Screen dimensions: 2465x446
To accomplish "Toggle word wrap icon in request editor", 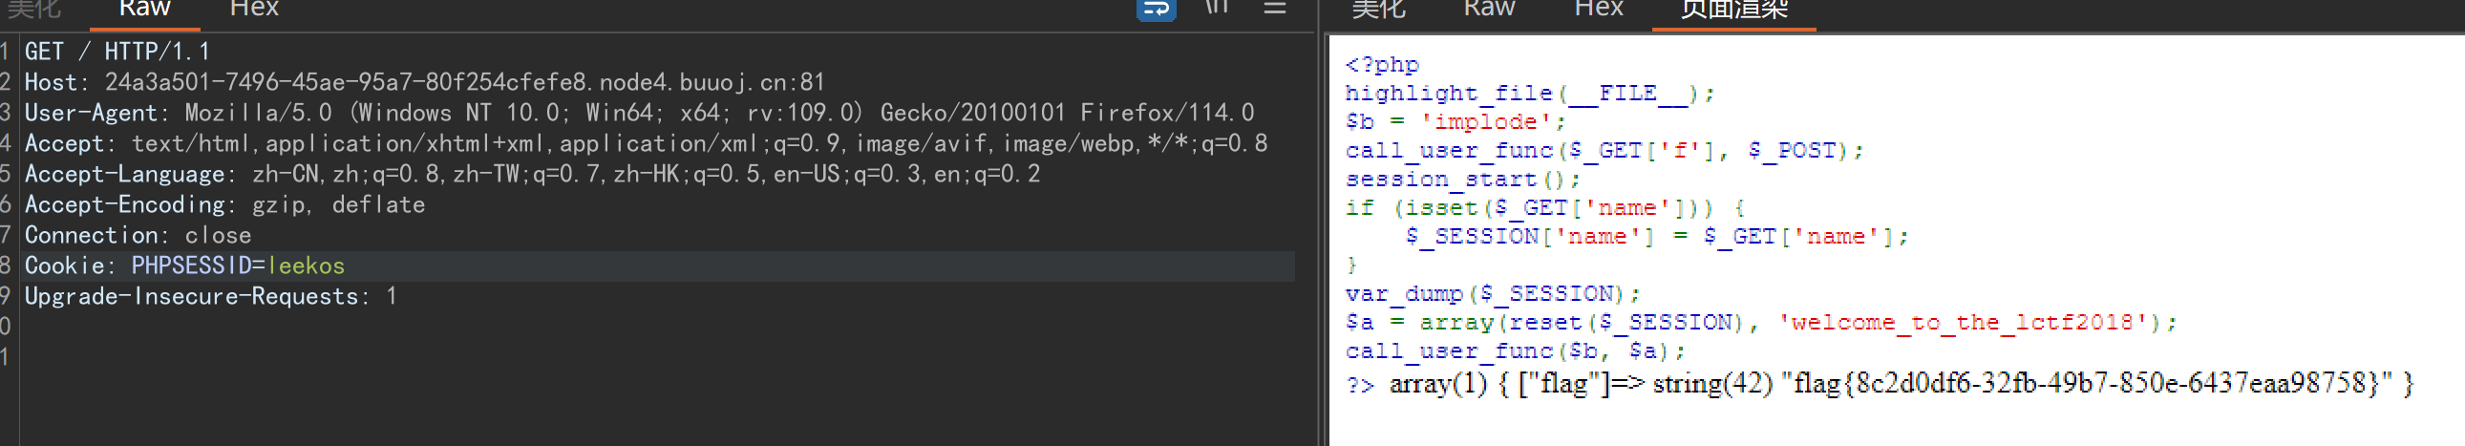I will pyautogui.click(x=1156, y=9).
